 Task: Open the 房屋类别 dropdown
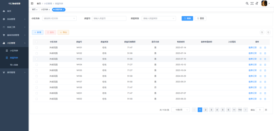tap(159, 18)
